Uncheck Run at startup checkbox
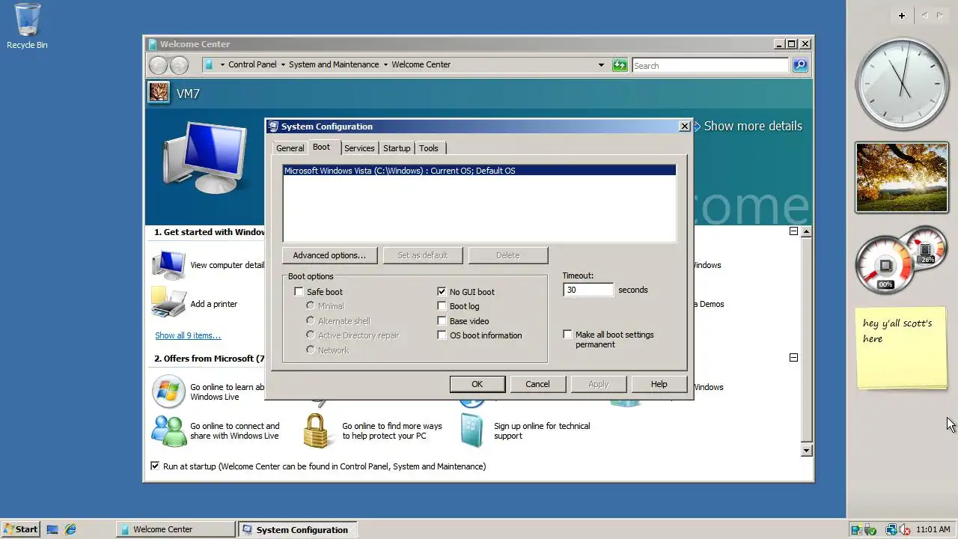Viewport: 958px width, 539px height. point(155,466)
